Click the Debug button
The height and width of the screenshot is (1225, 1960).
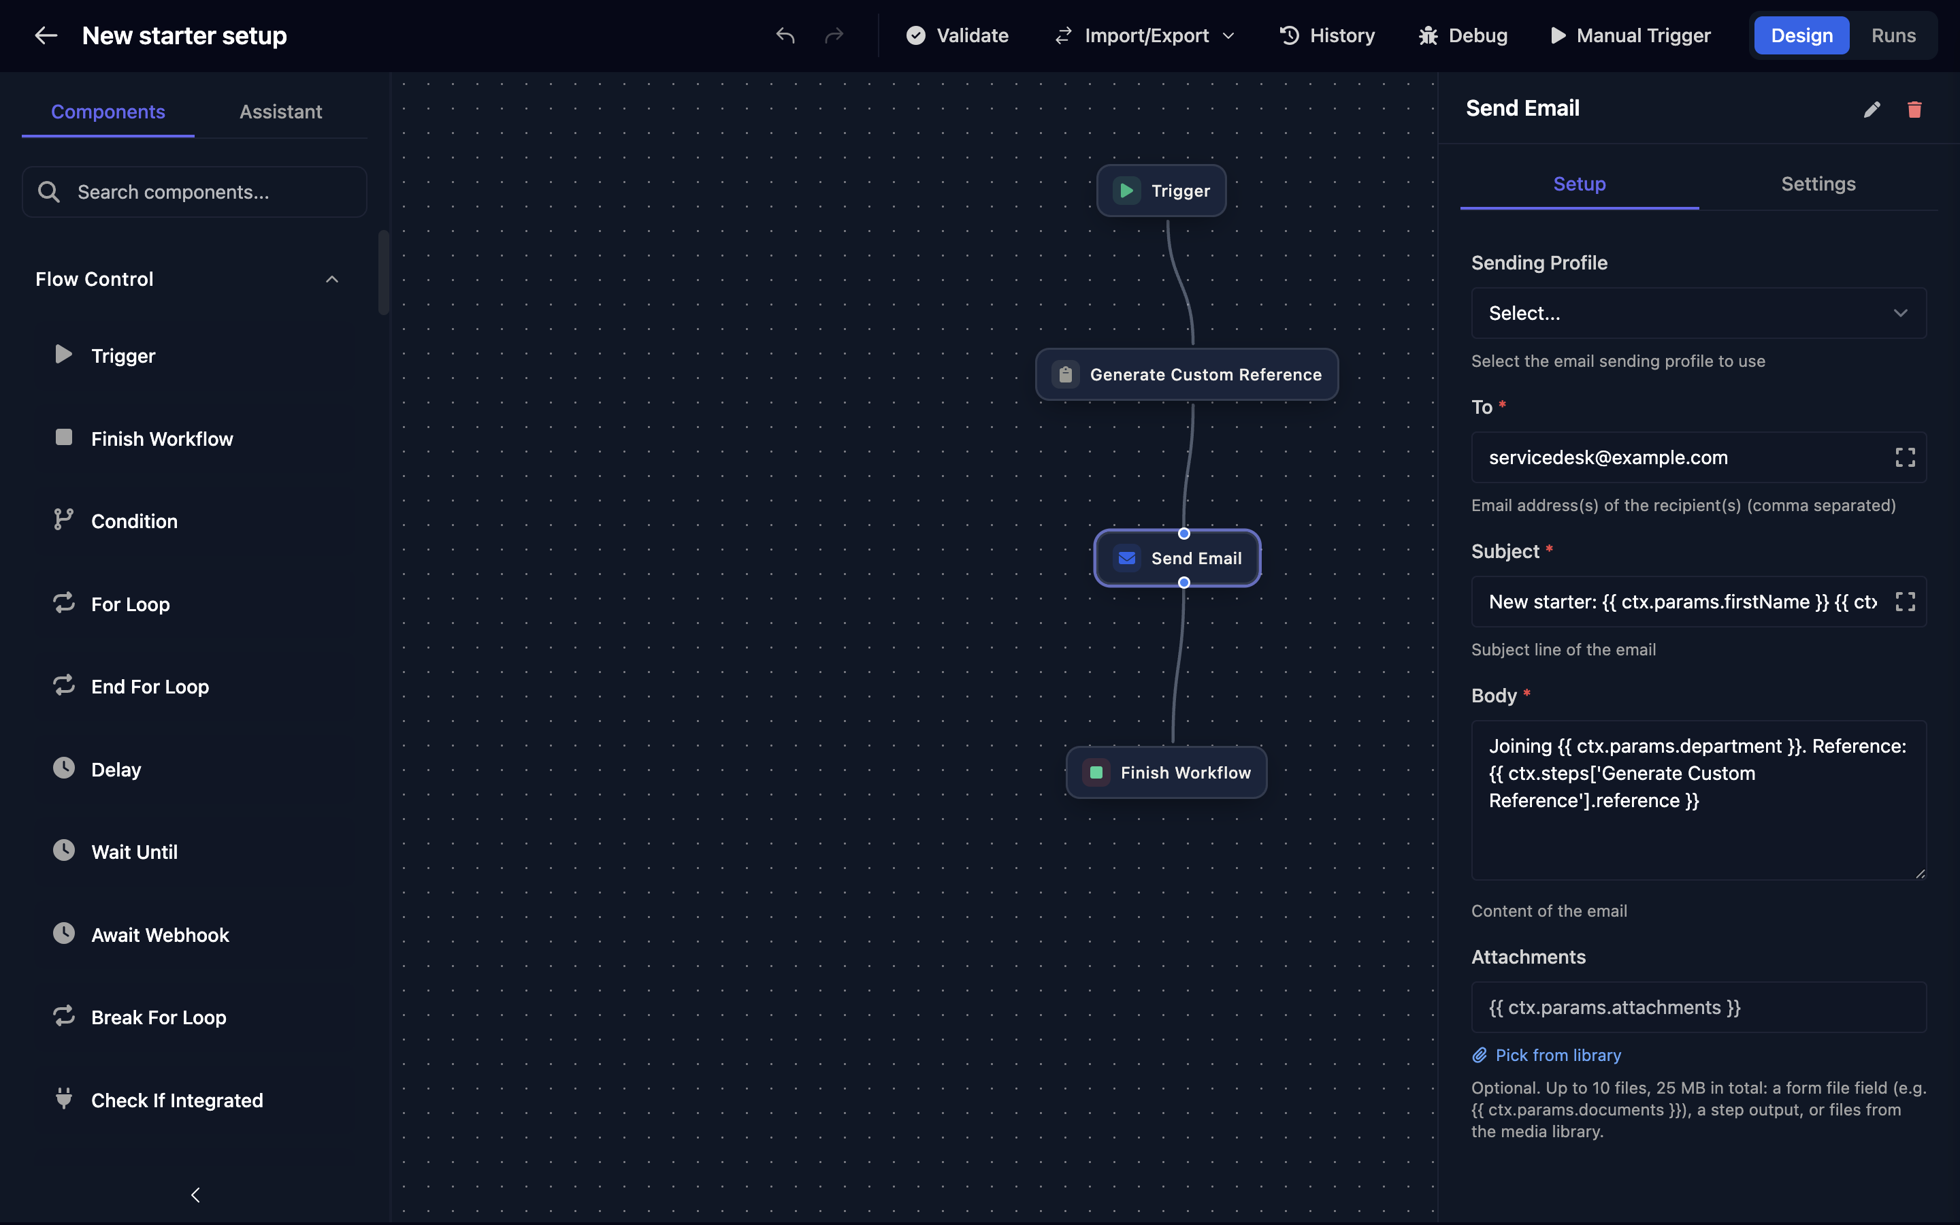pos(1463,35)
